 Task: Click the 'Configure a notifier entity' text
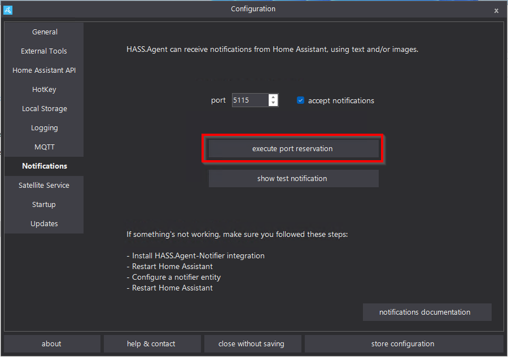click(x=176, y=277)
